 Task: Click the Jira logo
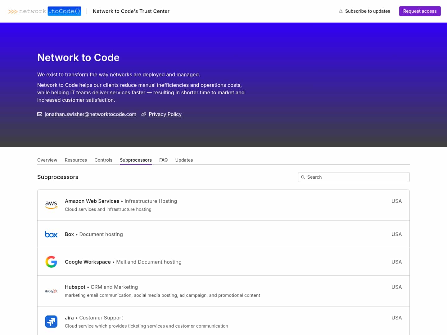tap(51, 322)
